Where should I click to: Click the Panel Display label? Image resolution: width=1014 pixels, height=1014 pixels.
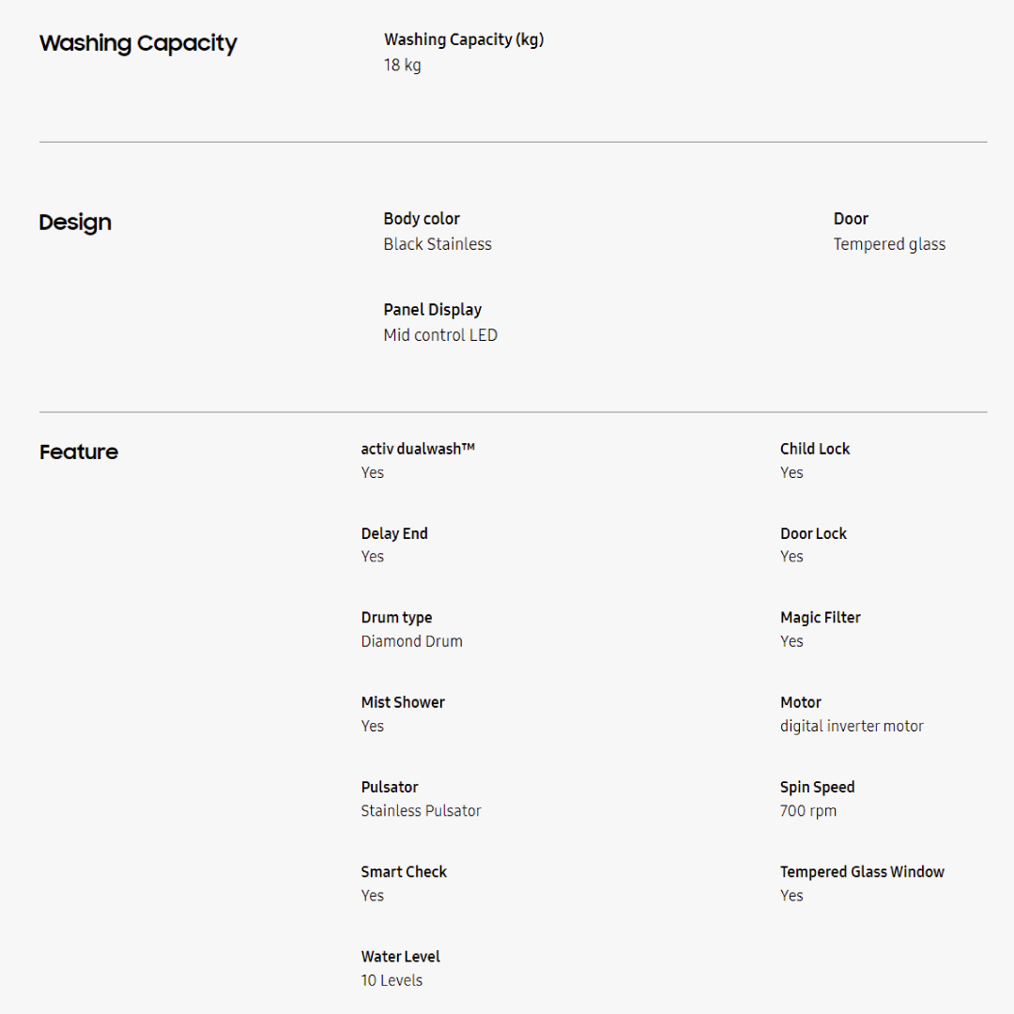click(432, 310)
